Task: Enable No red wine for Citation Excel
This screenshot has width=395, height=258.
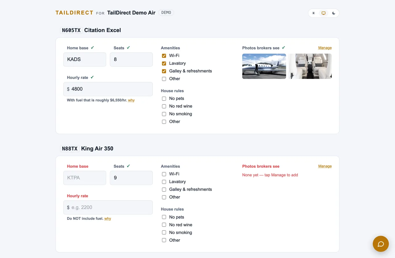Action: click(164, 106)
